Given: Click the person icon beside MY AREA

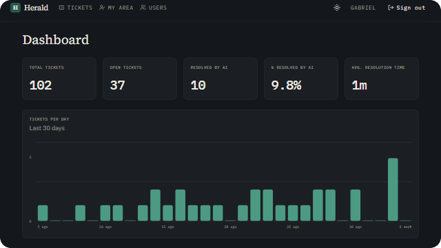Looking at the screenshot, I should [x=102, y=8].
